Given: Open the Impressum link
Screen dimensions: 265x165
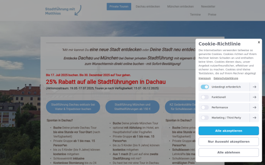Looking at the screenshot, I should (x=204, y=78).
